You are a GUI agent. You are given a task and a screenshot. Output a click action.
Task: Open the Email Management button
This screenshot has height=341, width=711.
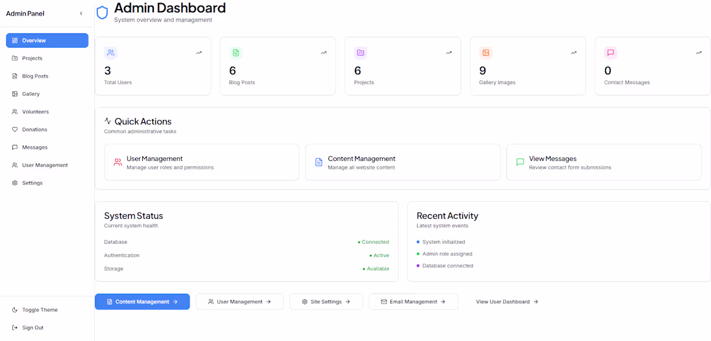click(x=413, y=302)
